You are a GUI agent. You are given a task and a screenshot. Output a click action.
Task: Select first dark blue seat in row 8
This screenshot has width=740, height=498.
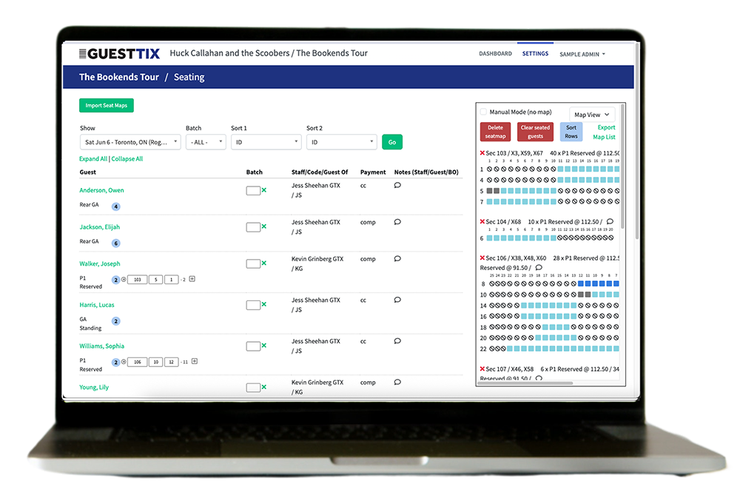pyautogui.click(x=581, y=283)
